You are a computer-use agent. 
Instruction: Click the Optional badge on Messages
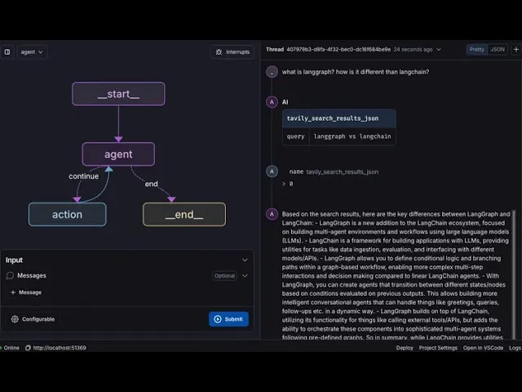[225, 276]
